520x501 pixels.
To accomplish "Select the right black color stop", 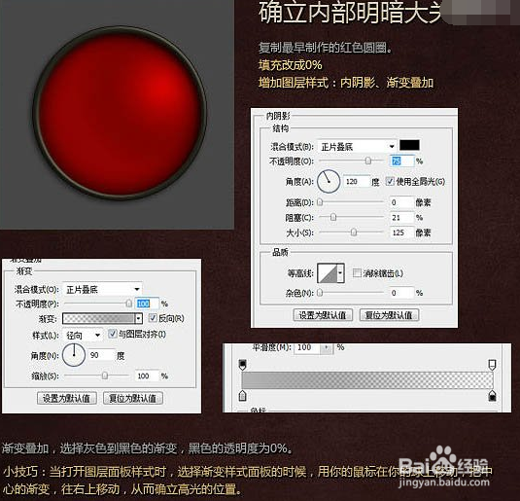I will click(493, 395).
